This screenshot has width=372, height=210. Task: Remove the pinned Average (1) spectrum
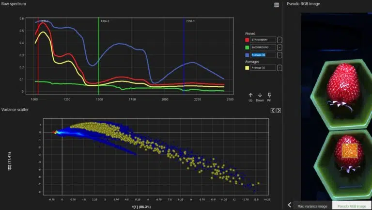point(279,55)
